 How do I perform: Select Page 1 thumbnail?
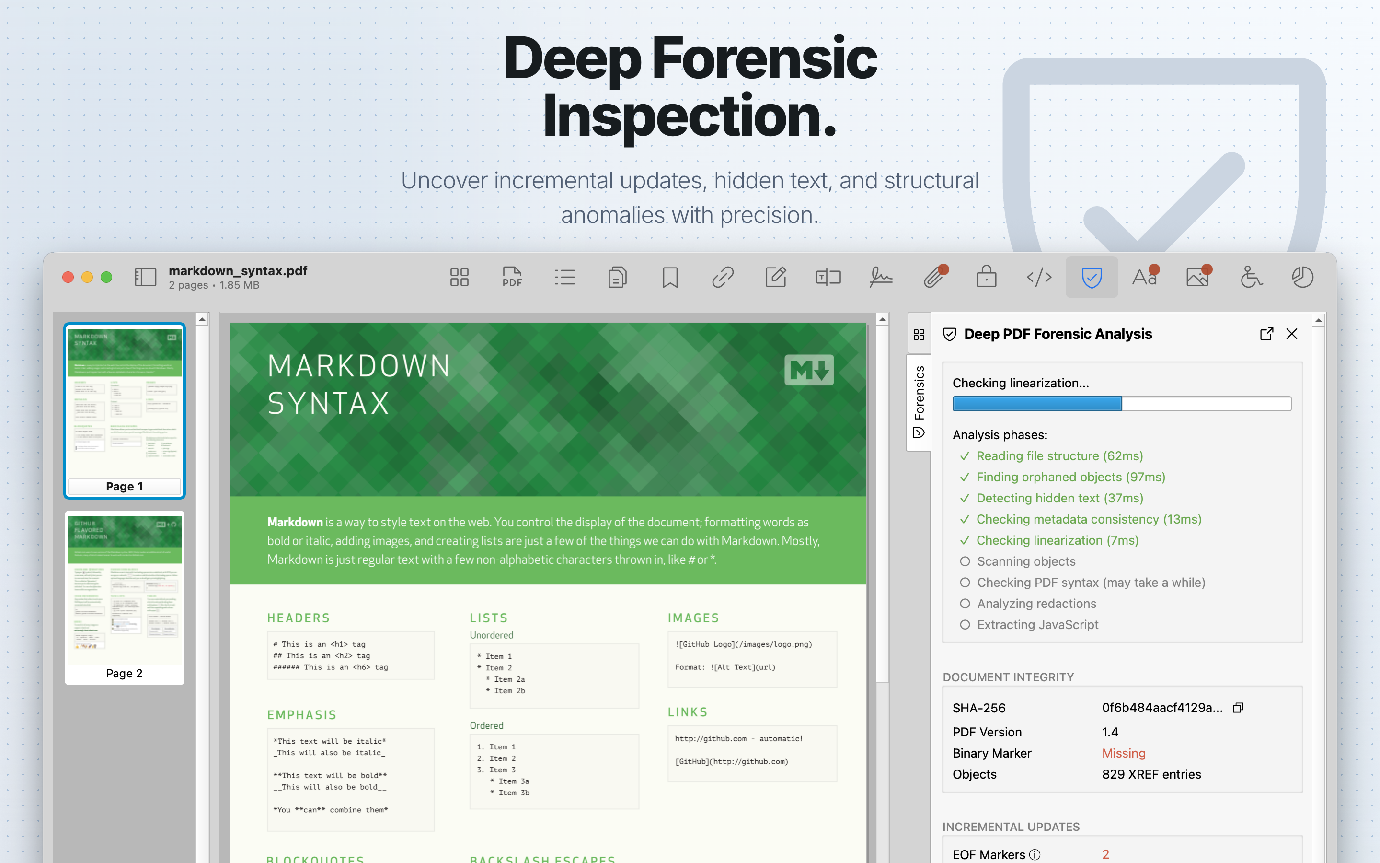(124, 410)
